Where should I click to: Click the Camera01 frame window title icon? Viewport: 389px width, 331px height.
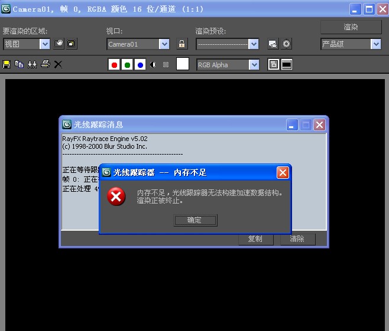tap(6, 9)
